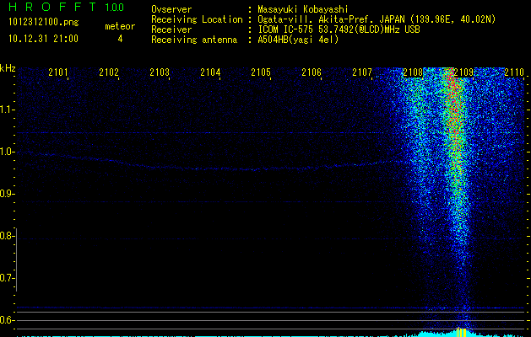
Task: Click the date stamp 10.12.31 21:00
Action: pos(43,39)
